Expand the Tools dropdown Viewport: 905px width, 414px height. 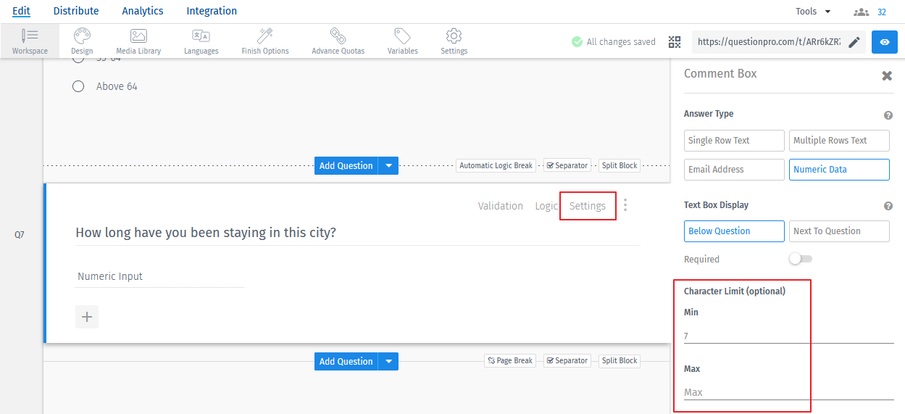click(813, 12)
